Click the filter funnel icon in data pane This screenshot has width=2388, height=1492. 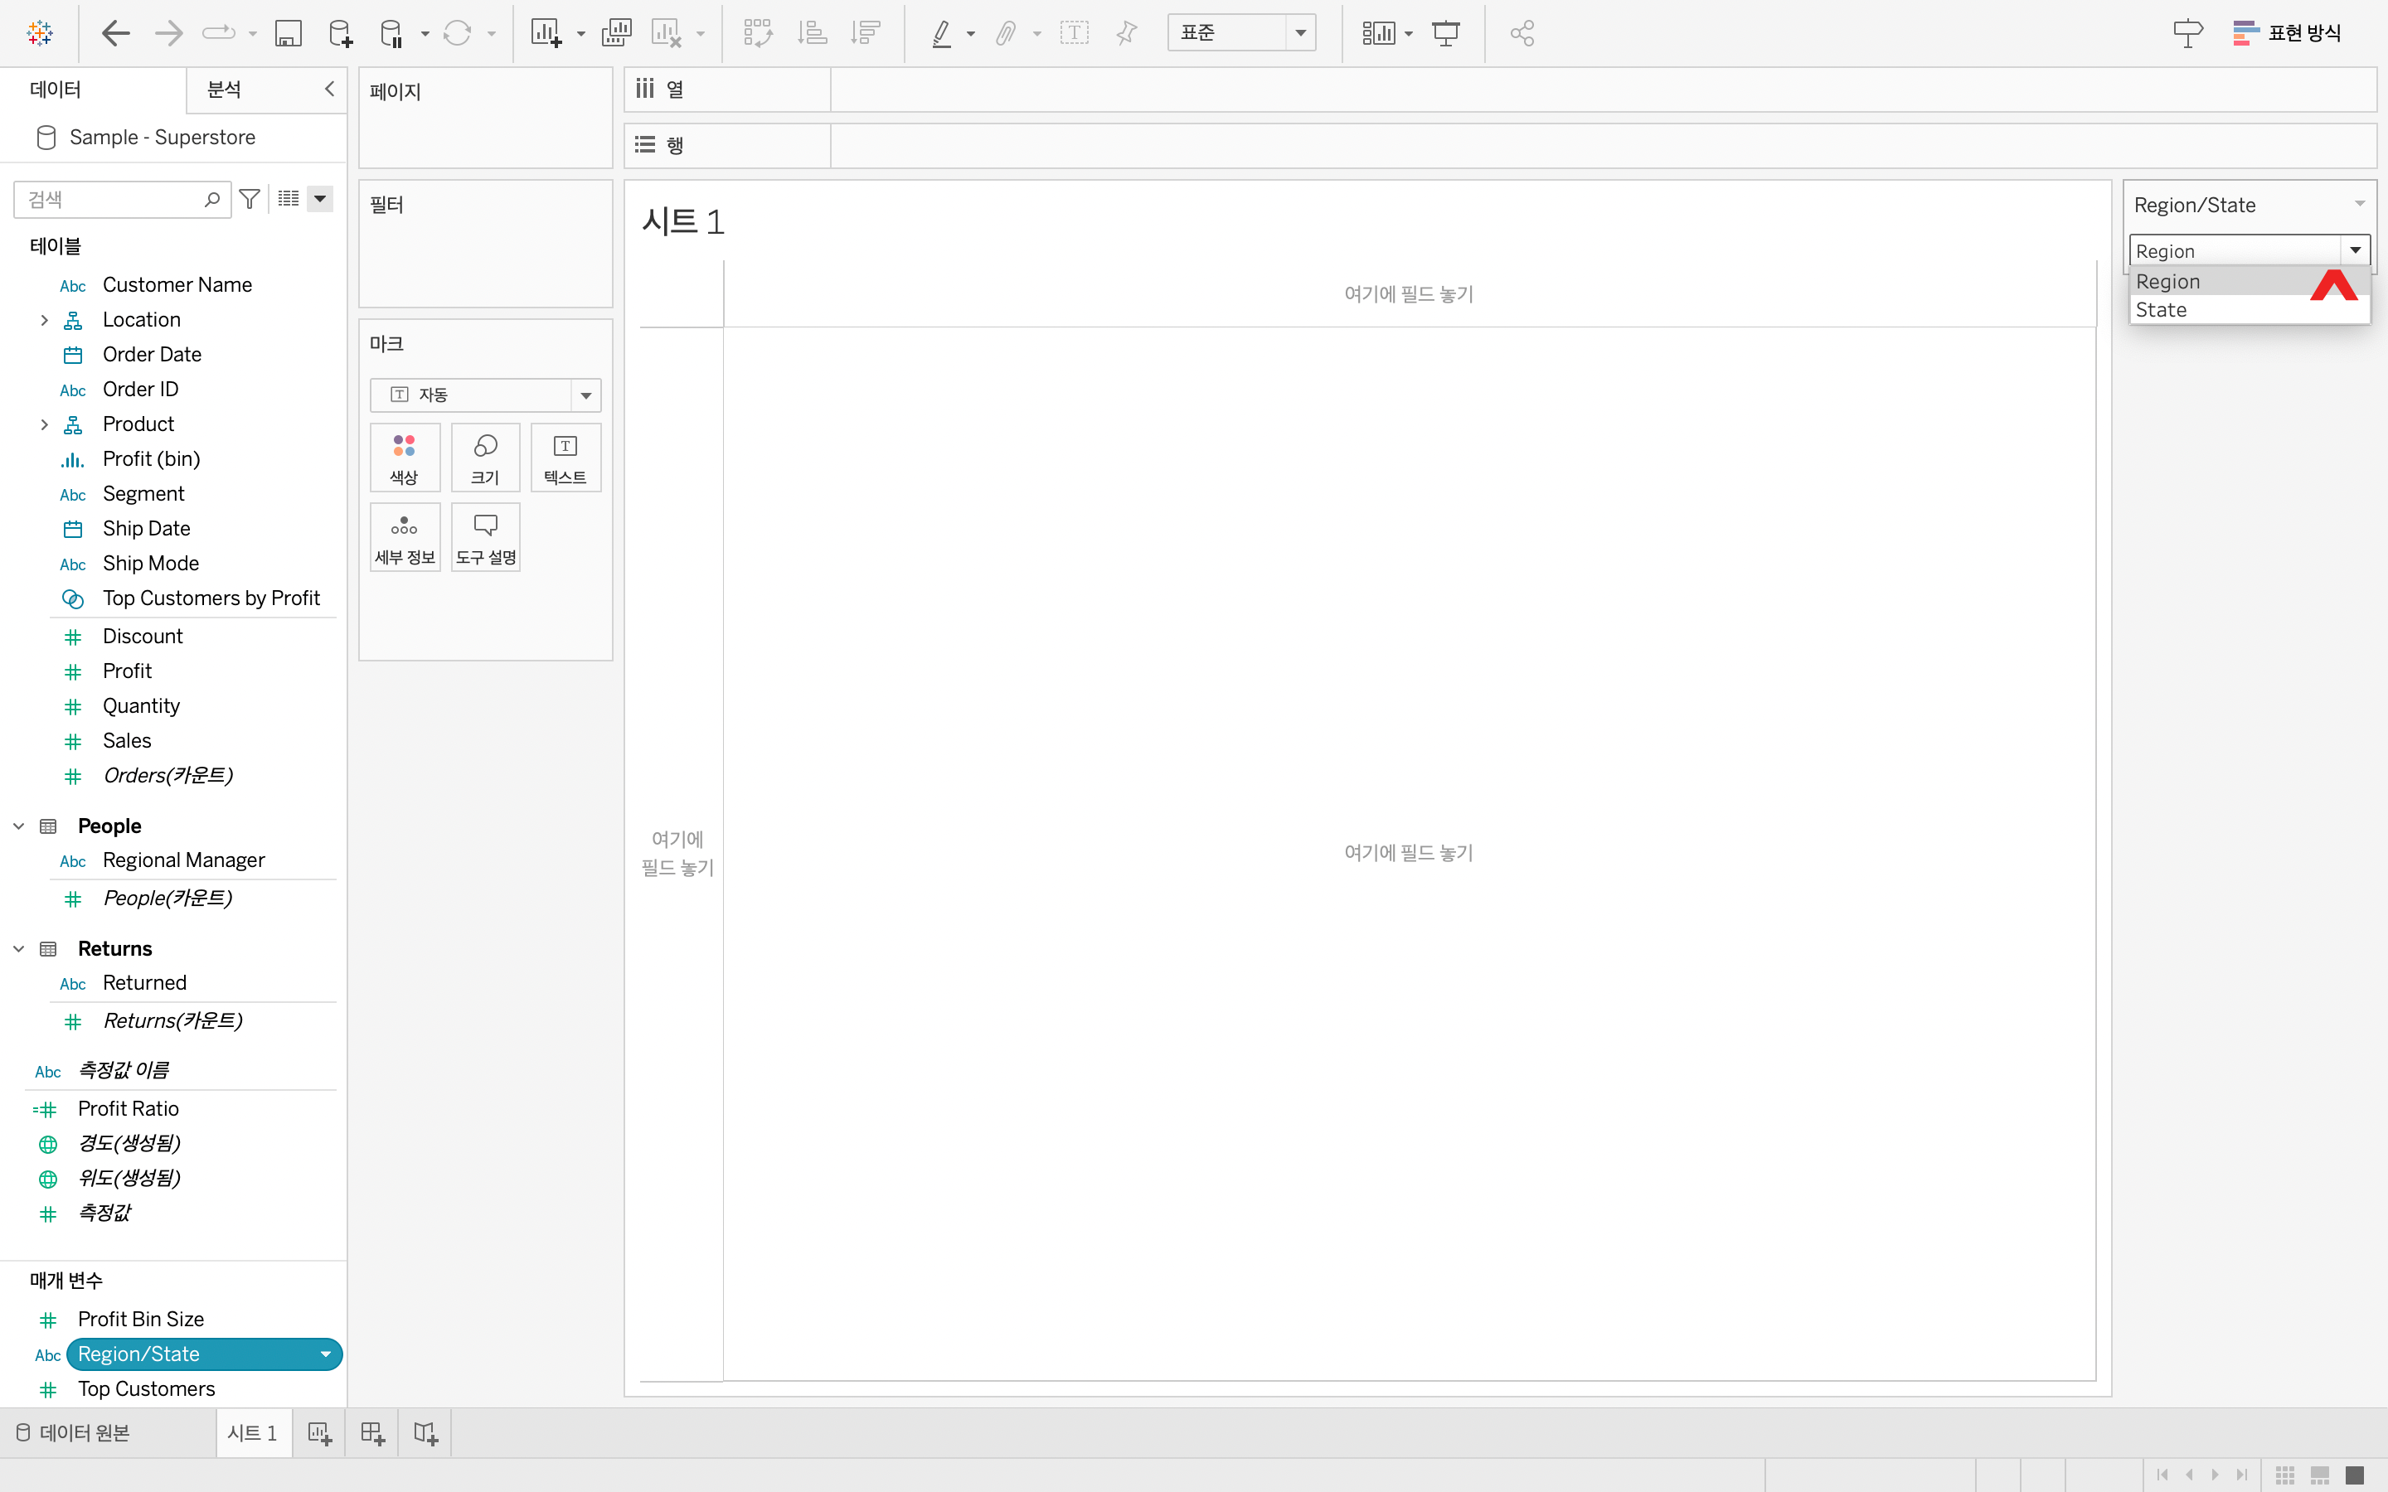(250, 199)
